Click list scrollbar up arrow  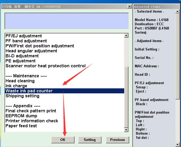(126, 36)
